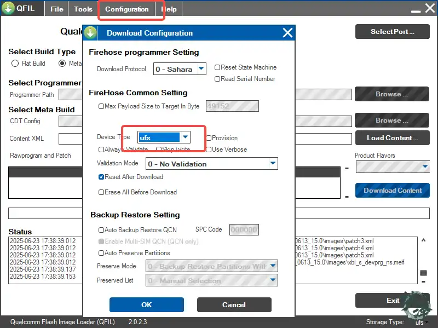The image size is (438, 328).
Task: Enable Reset State Machine checkbox
Action: point(217,67)
